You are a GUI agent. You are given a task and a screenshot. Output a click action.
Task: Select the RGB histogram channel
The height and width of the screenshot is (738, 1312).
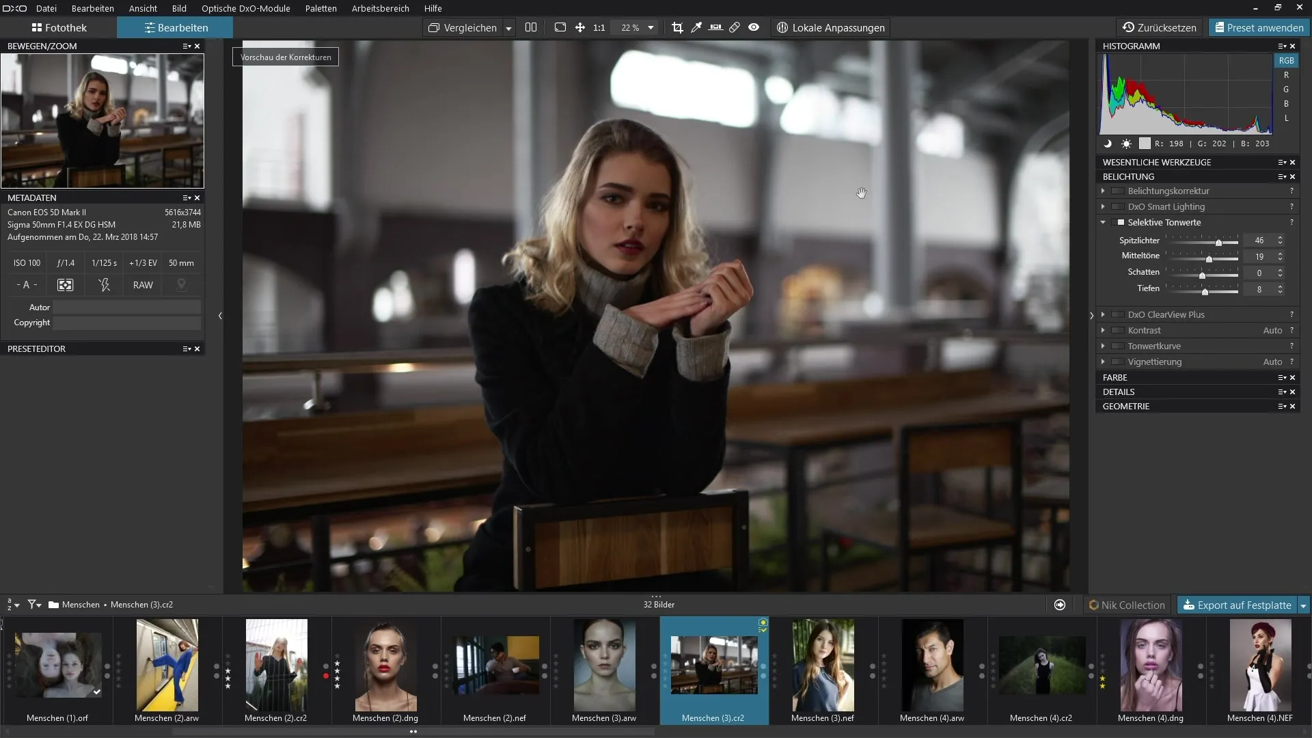point(1286,60)
